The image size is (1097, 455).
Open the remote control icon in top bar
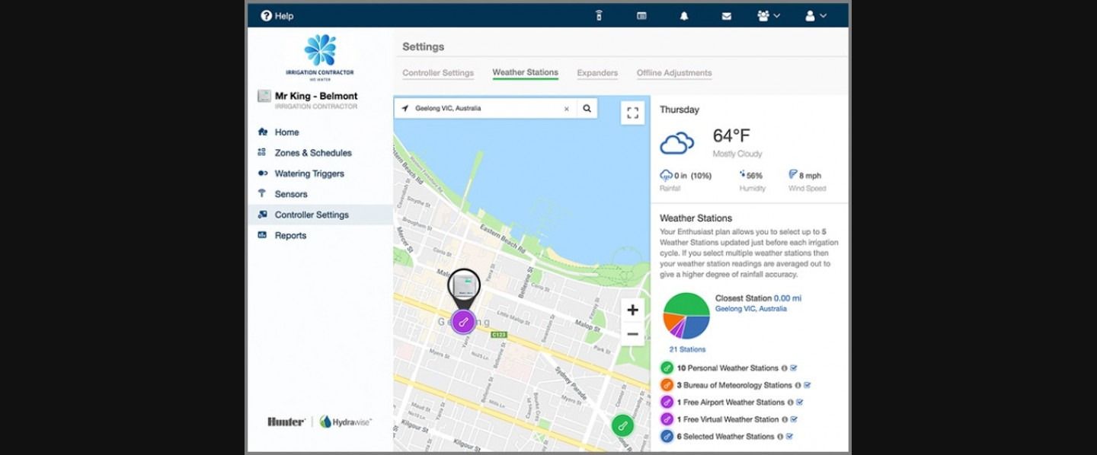(599, 15)
